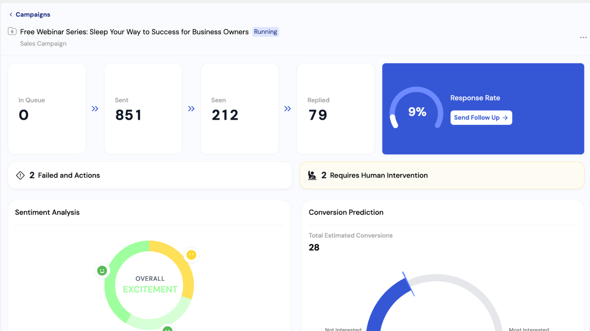Click the 9% response rate gauge
The image size is (590, 331).
point(417,108)
